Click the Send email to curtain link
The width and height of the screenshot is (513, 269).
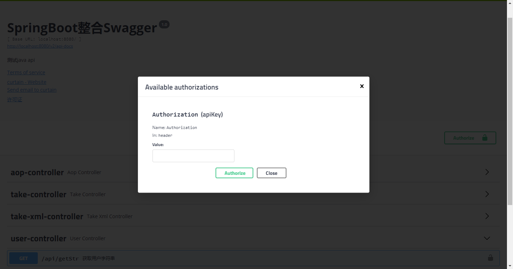[x=32, y=90]
